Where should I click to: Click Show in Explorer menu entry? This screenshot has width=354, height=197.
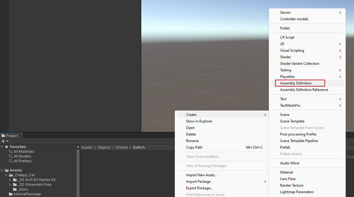pos(199,121)
